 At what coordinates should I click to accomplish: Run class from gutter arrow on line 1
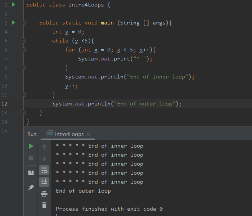click(x=14, y=5)
